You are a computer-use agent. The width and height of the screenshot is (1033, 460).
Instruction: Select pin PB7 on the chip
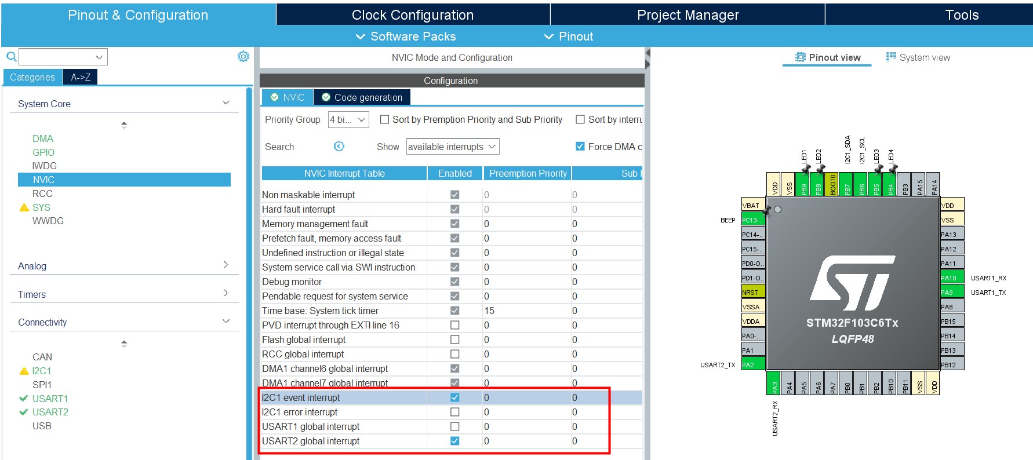click(x=847, y=184)
